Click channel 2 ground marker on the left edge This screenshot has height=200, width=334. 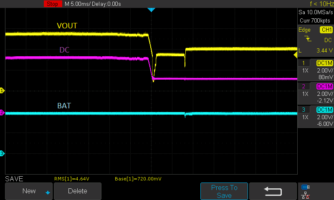pos(2,112)
